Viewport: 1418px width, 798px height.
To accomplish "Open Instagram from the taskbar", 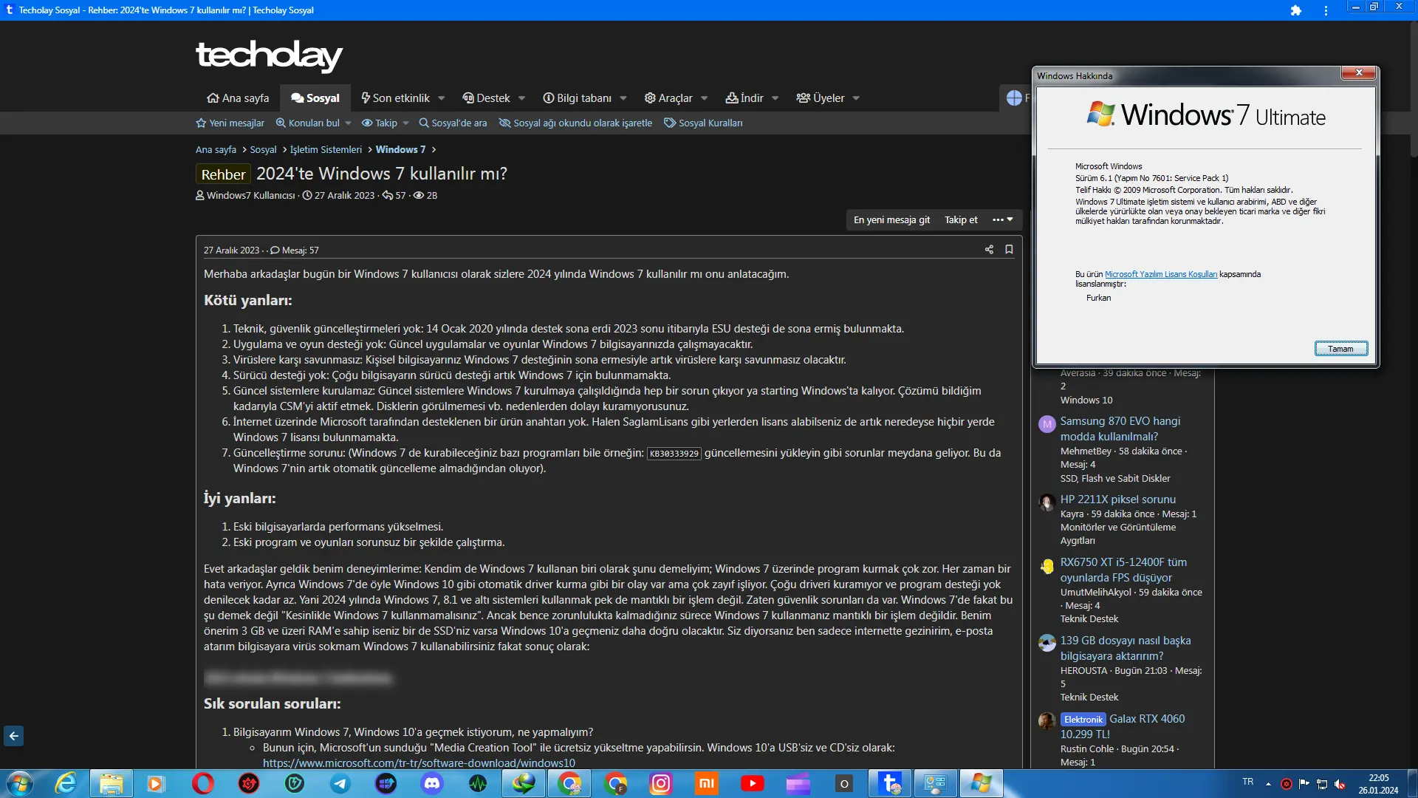I will click(x=661, y=783).
